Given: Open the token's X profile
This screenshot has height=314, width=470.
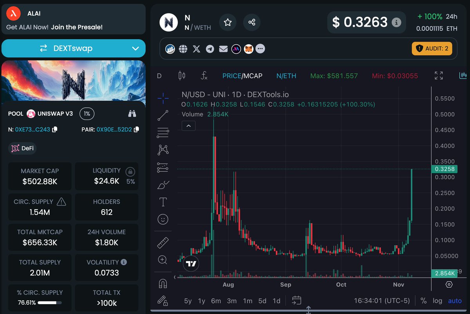Looking at the screenshot, I should click(197, 49).
